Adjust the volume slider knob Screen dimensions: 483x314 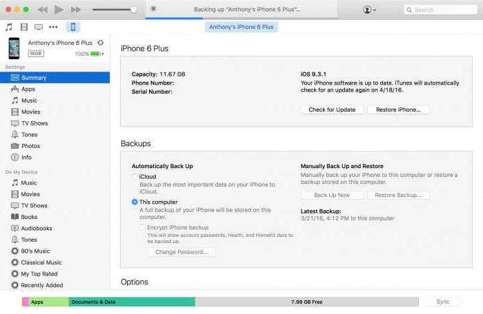click(x=134, y=10)
